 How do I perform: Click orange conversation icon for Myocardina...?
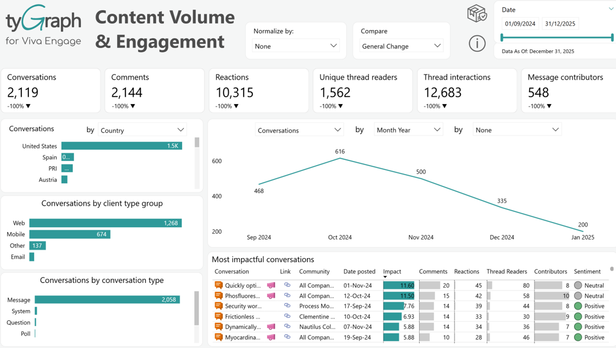[x=218, y=337]
